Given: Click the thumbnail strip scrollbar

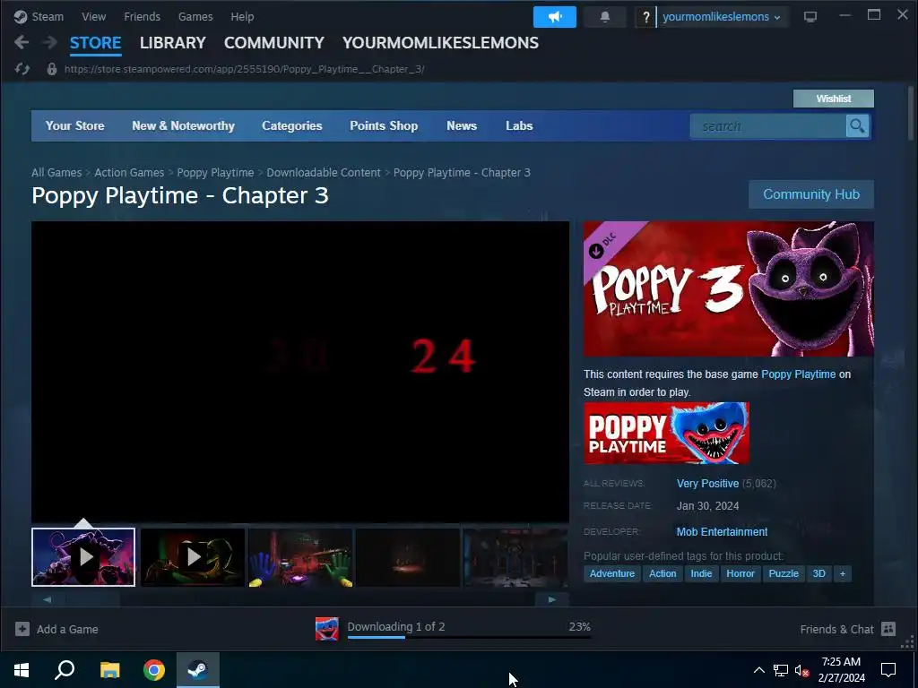Looking at the screenshot, I should click(92, 599).
